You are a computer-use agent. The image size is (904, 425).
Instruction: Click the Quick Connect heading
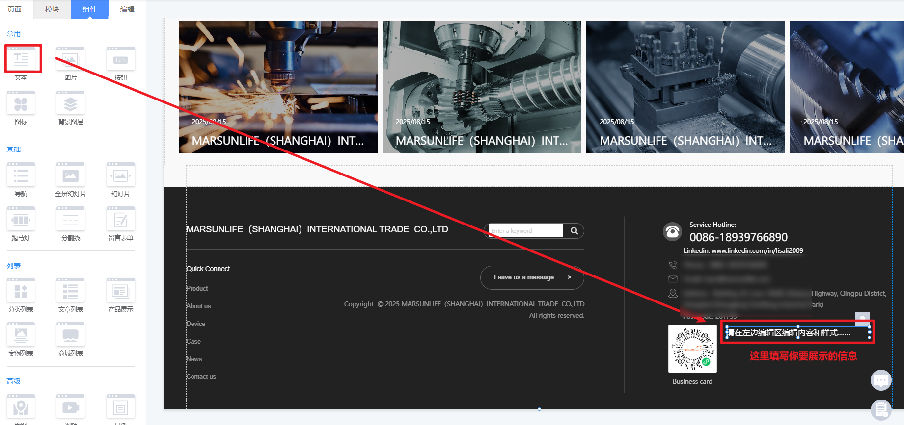click(x=208, y=269)
